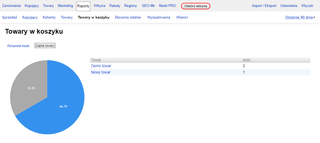The width and height of the screenshot is (320, 143).
Task: Expand the Ostatnie 90 dnia dropdown
Action: [x=300, y=17]
